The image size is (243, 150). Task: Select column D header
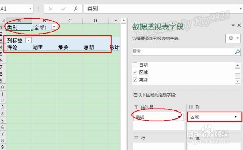[x=95, y=21]
